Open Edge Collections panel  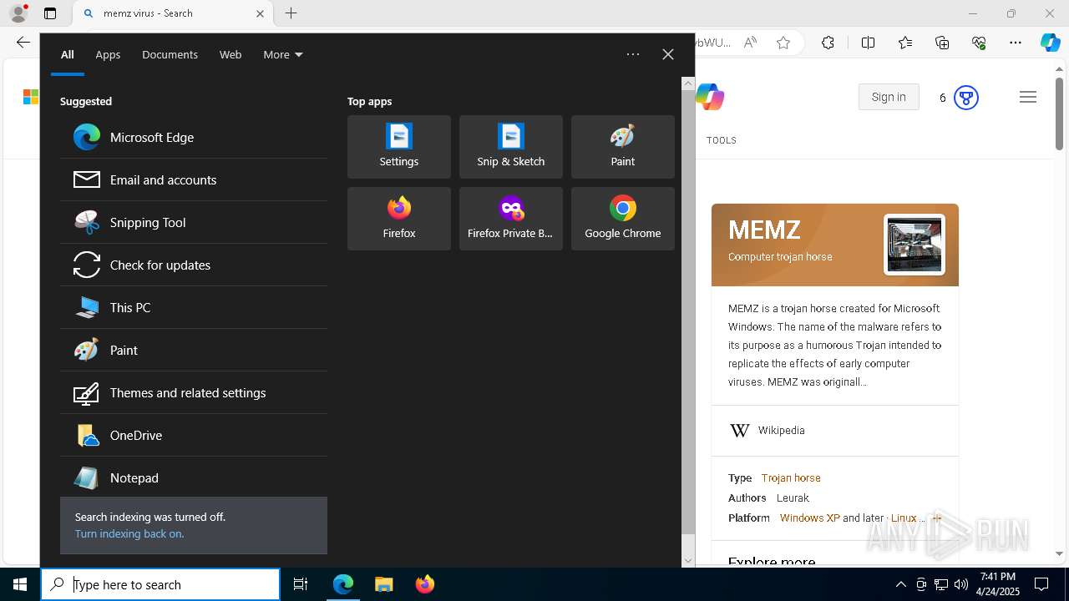click(942, 43)
